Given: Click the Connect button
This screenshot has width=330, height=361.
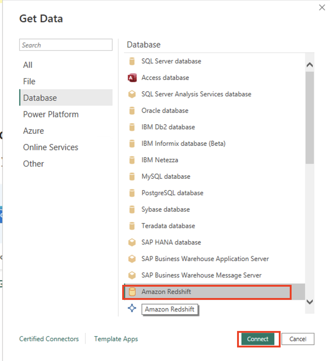Looking at the screenshot, I should point(258,339).
